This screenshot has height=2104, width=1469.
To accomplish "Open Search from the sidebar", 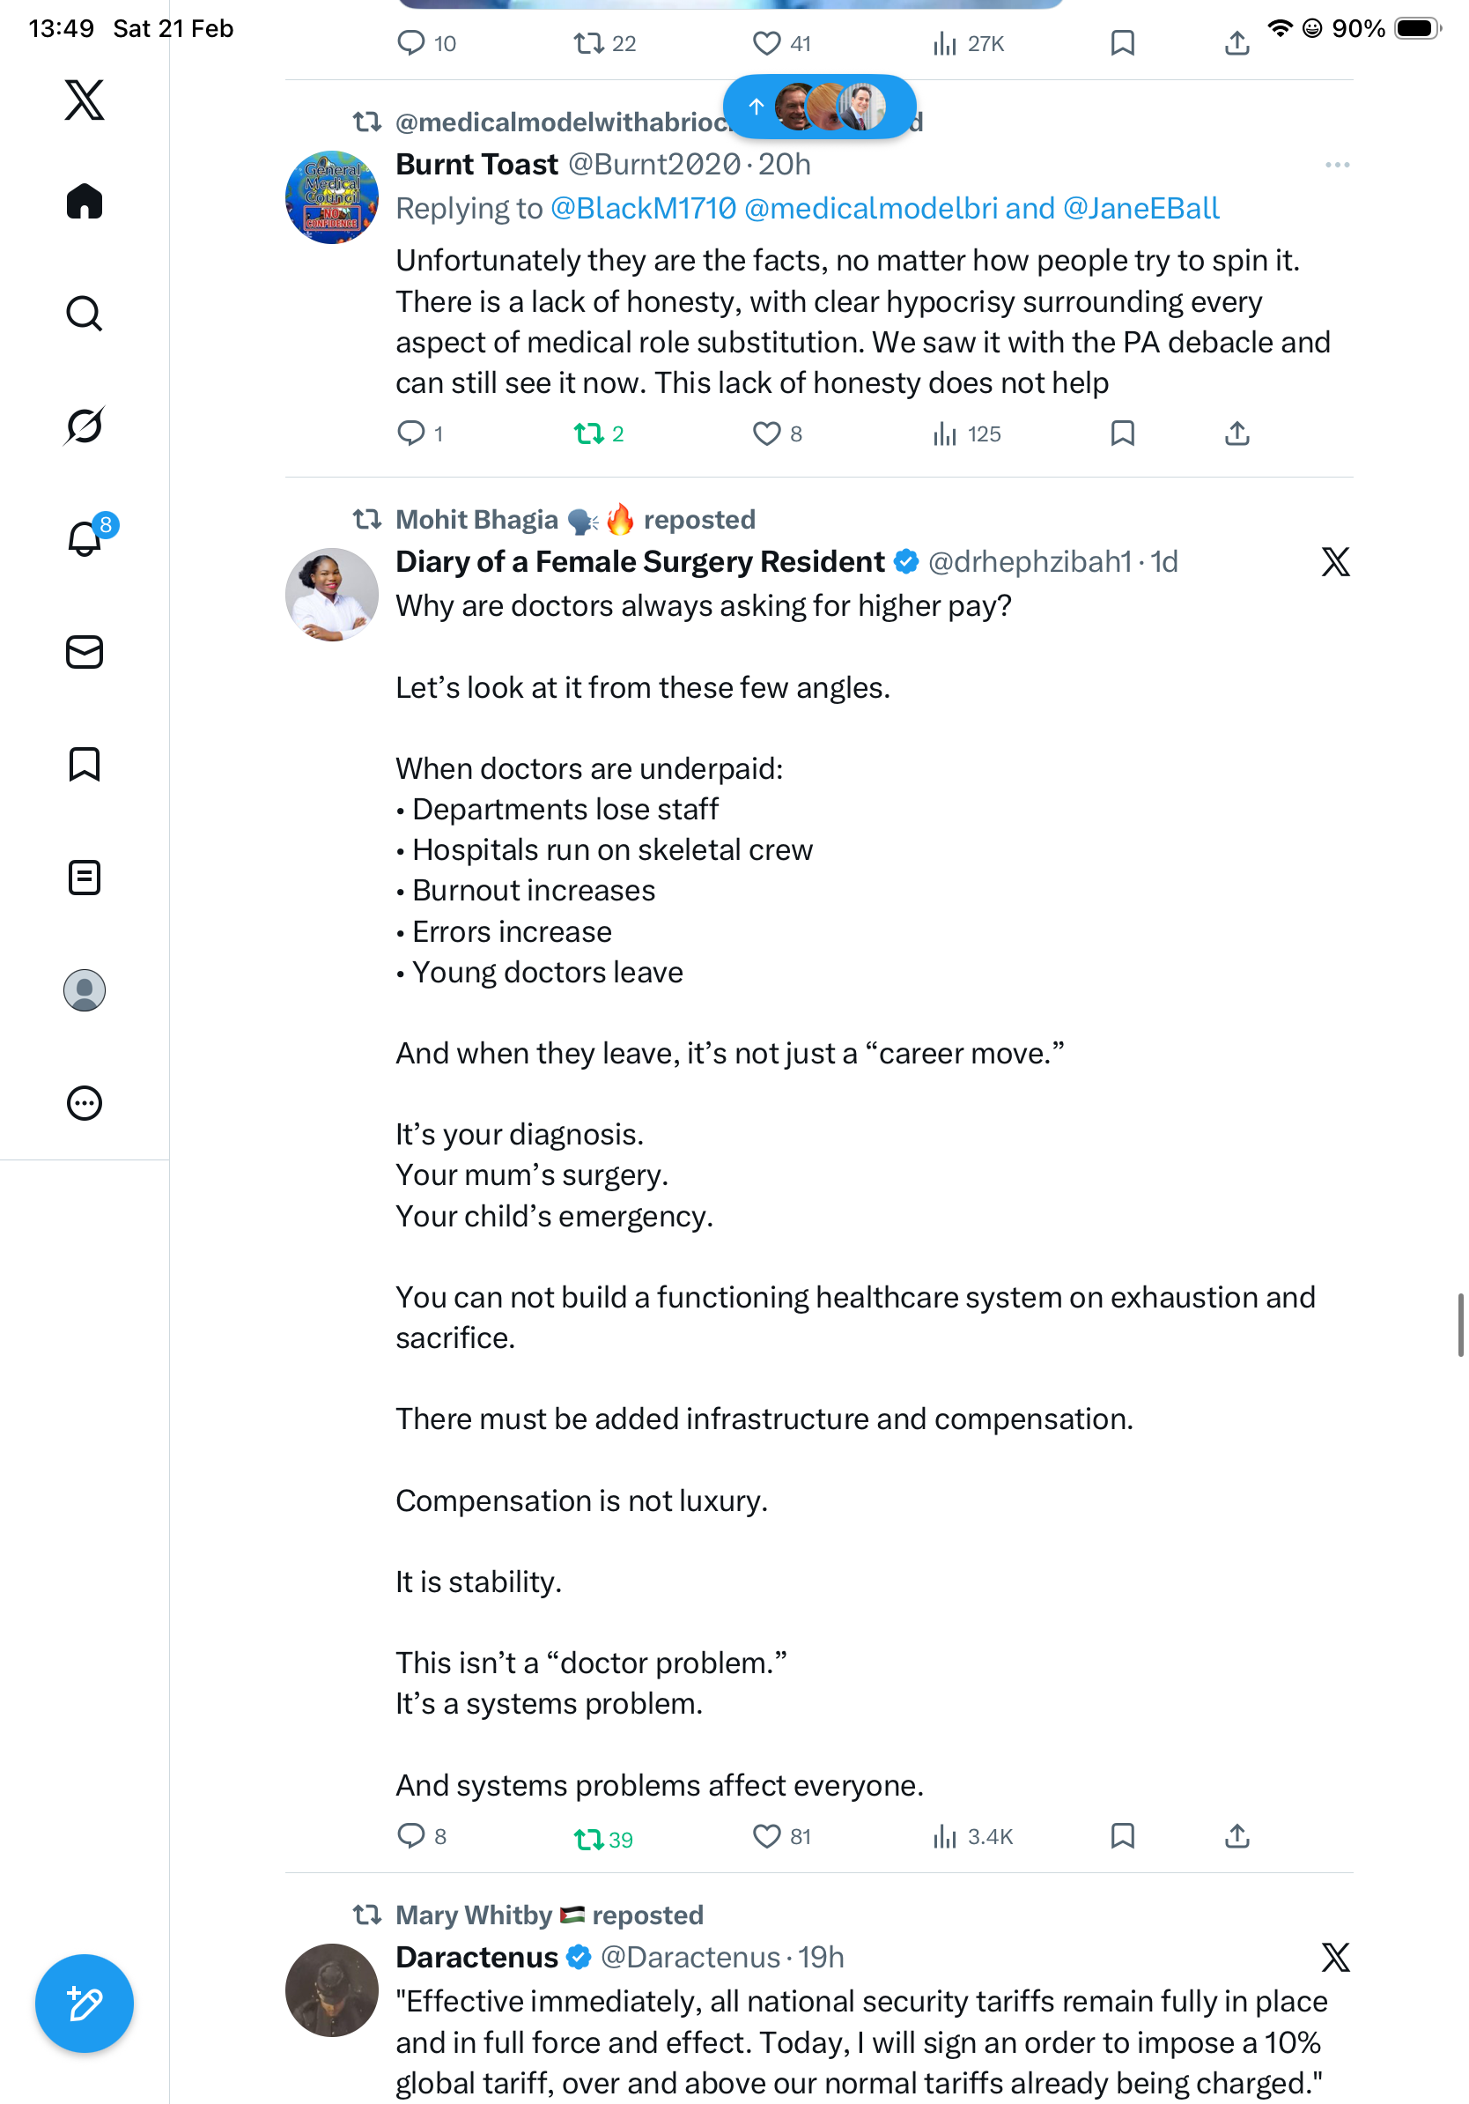I will [x=85, y=314].
